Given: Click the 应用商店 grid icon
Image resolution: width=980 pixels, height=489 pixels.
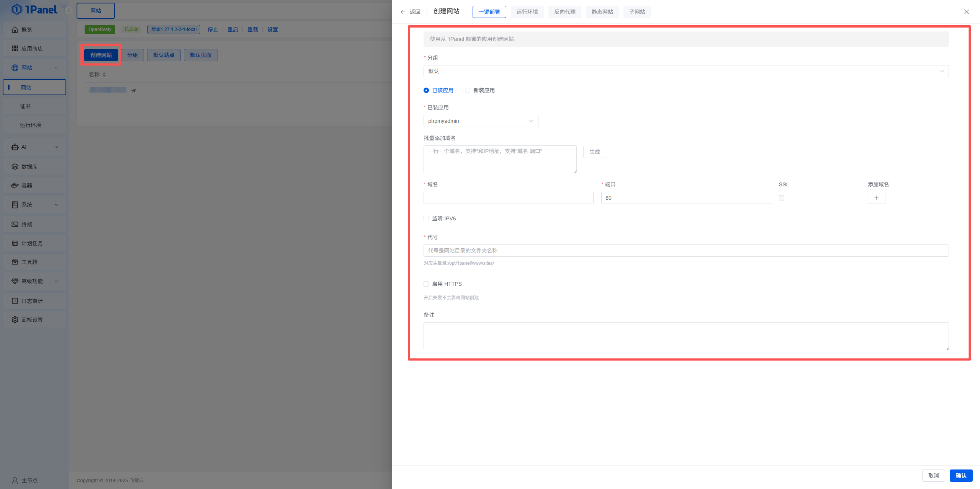Looking at the screenshot, I should coord(15,48).
